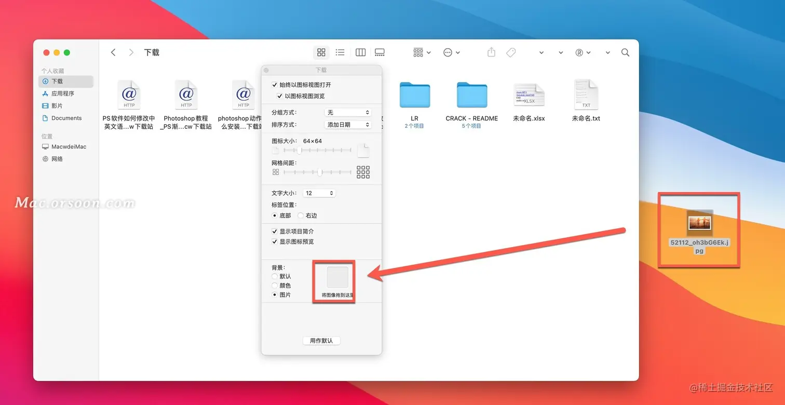785x405 pixels.
Task: Go forward with the right chevron
Action: pyautogui.click(x=131, y=52)
